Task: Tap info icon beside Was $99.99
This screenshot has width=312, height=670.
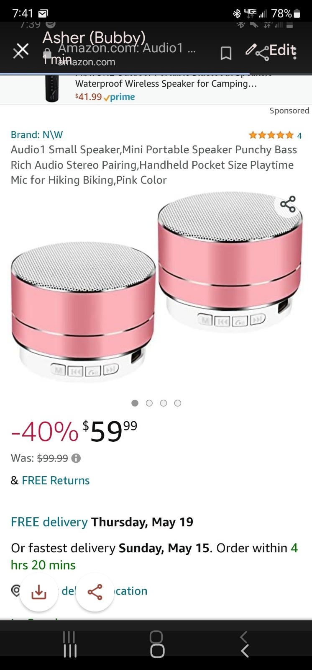Action: point(76,458)
